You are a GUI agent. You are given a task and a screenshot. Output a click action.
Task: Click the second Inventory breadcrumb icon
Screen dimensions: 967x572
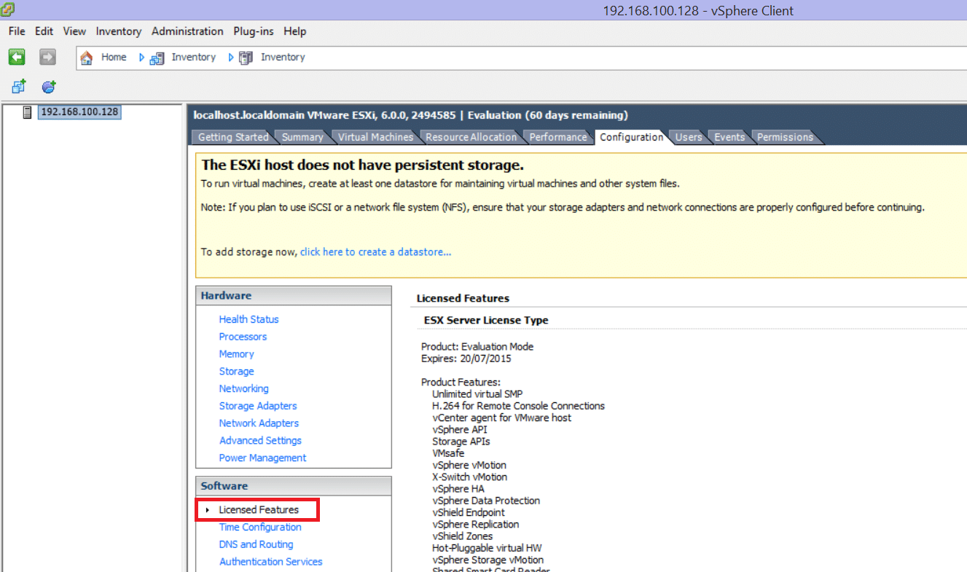[x=246, y=58]
